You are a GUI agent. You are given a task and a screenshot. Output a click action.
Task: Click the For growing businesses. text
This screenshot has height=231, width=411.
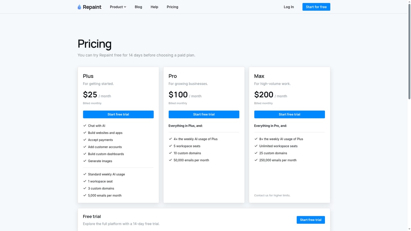coord(188,84)
